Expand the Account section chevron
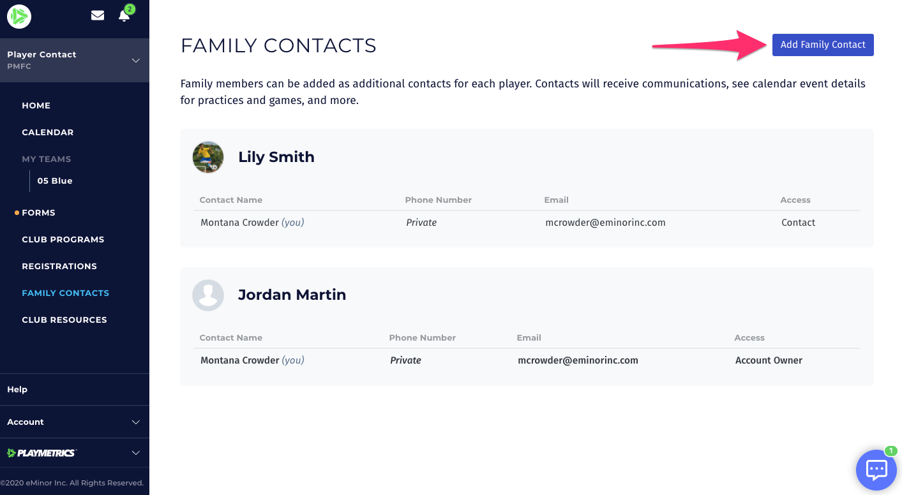Screen dimensions: 902x495 [135, 422]
